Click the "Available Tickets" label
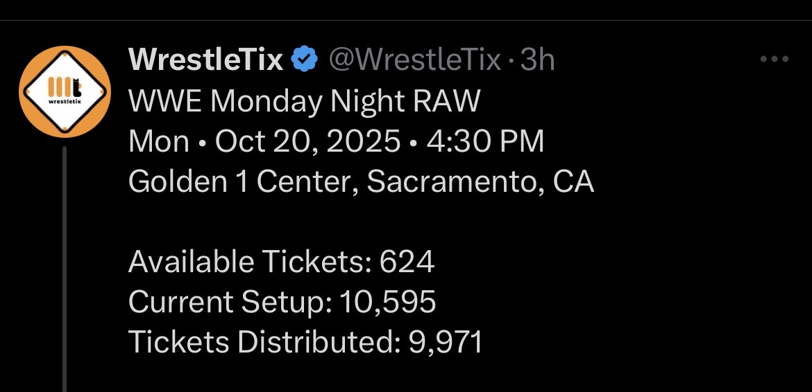Image resolution: width=812 pixels, height=392 pixels. click(x=250, y=262)
